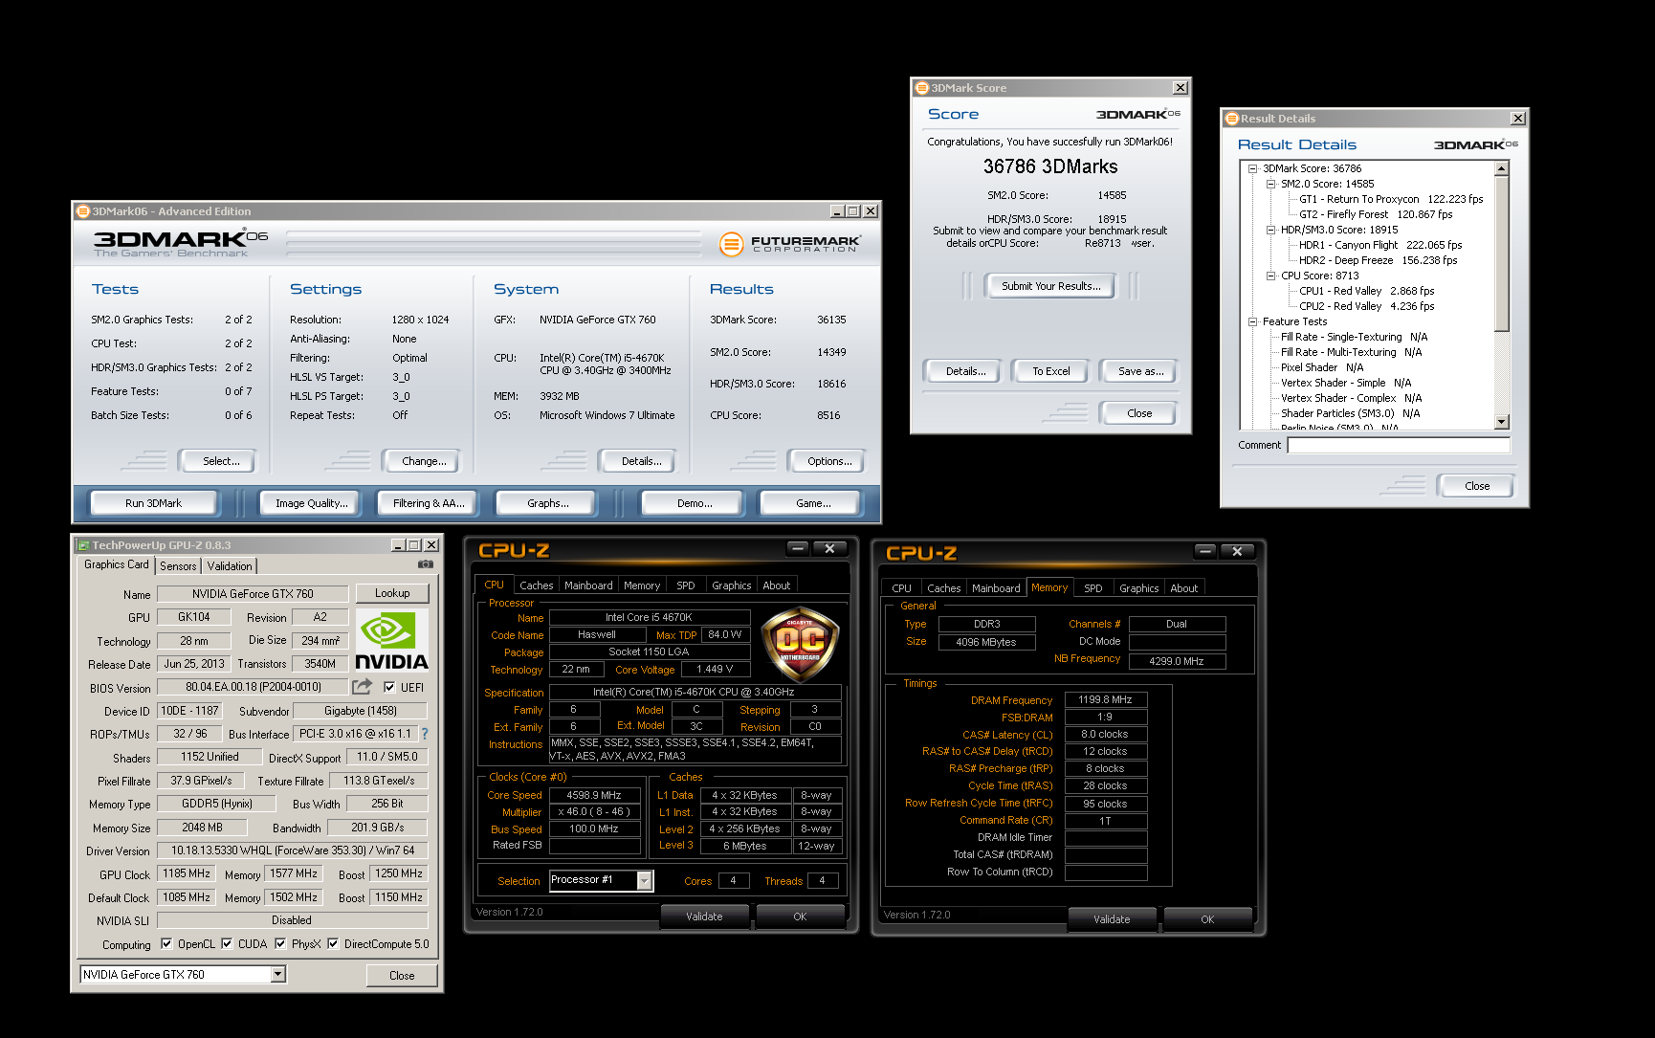Open the Mainboard tab in left CPU-Z
Image resolution: width=1655 pixels, height=1038 pixels.
[588, 585]
